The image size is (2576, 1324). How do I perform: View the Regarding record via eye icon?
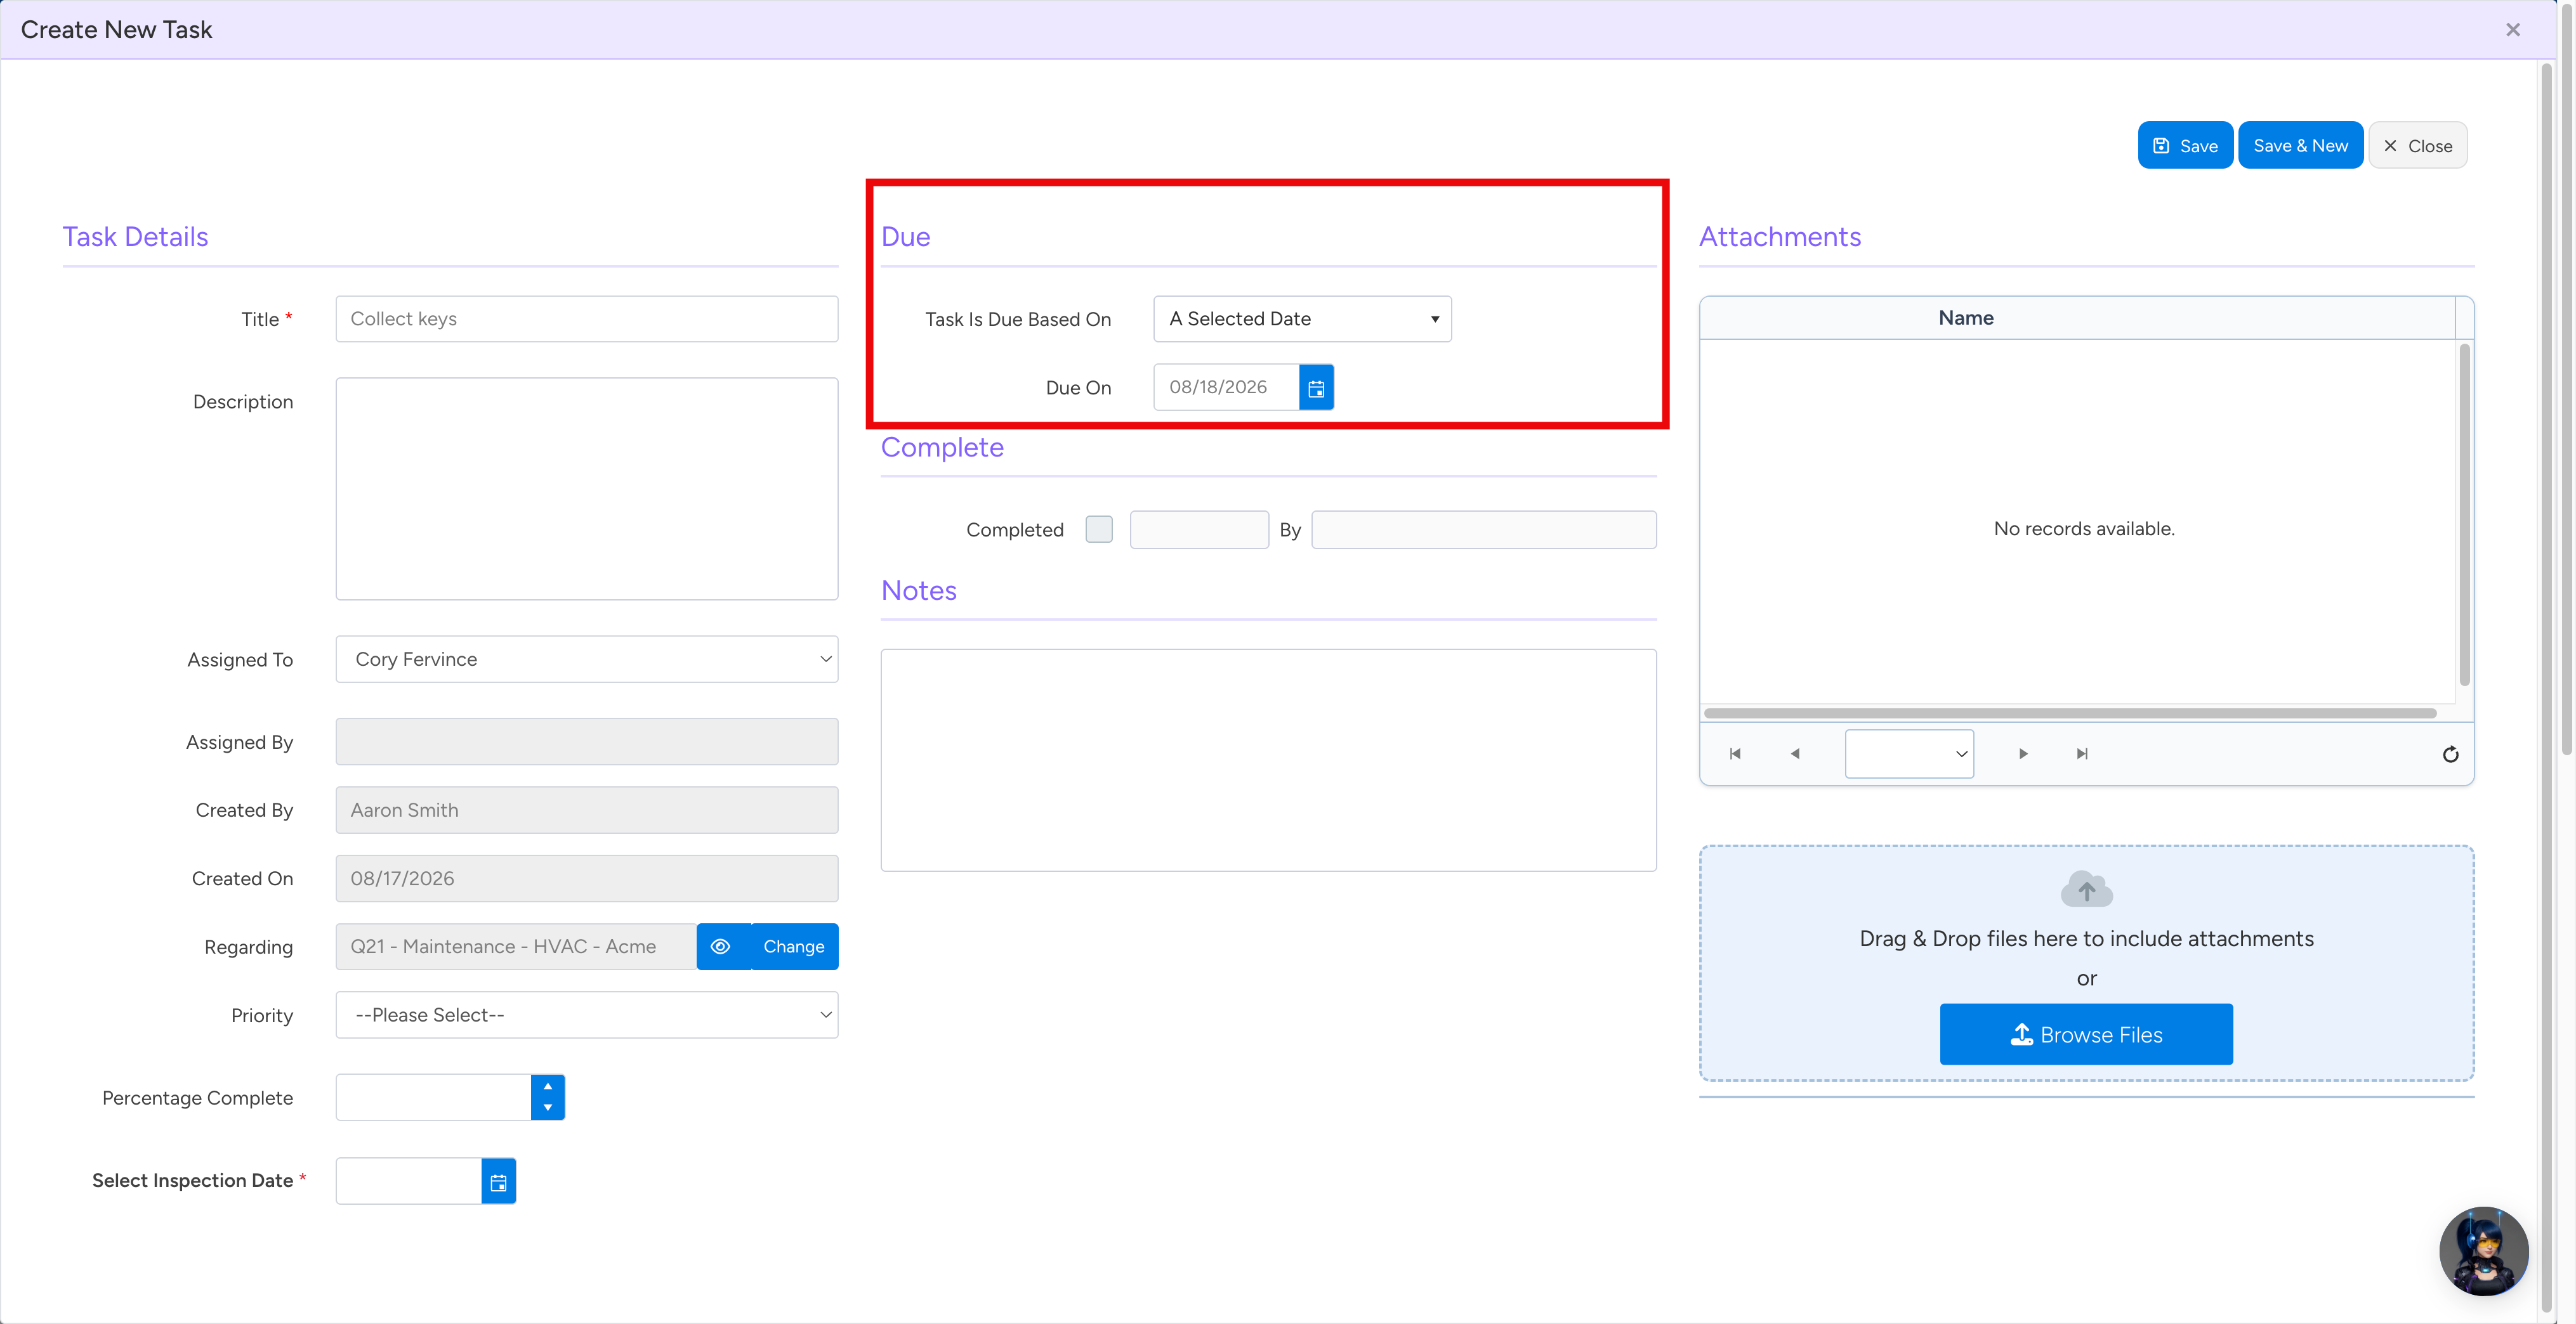tap(720, 946)
